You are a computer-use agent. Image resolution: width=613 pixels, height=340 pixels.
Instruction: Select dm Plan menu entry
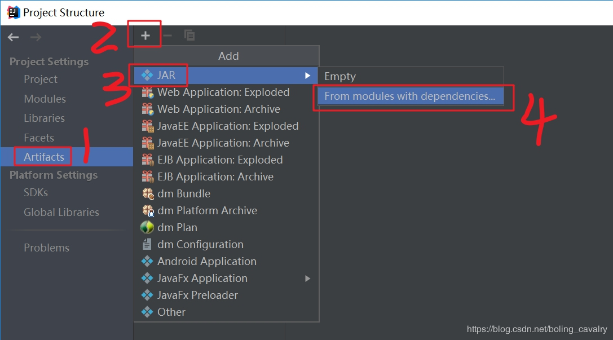tap(226, 227)
